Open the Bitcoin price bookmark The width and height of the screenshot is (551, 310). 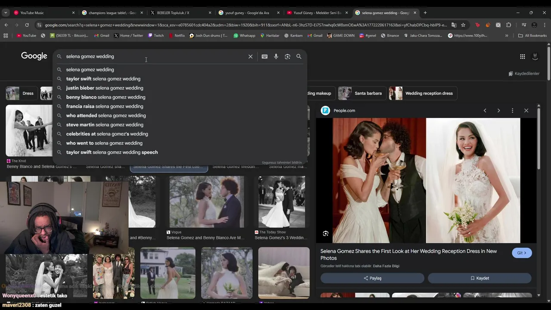(69, 36)
